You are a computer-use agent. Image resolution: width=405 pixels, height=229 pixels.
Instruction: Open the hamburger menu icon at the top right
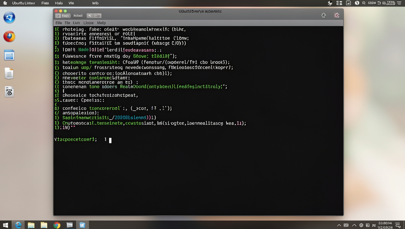click(x=399, y=3)
